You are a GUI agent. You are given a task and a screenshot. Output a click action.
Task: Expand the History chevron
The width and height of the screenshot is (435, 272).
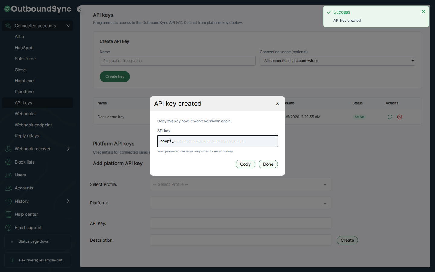tap(68, 201)
